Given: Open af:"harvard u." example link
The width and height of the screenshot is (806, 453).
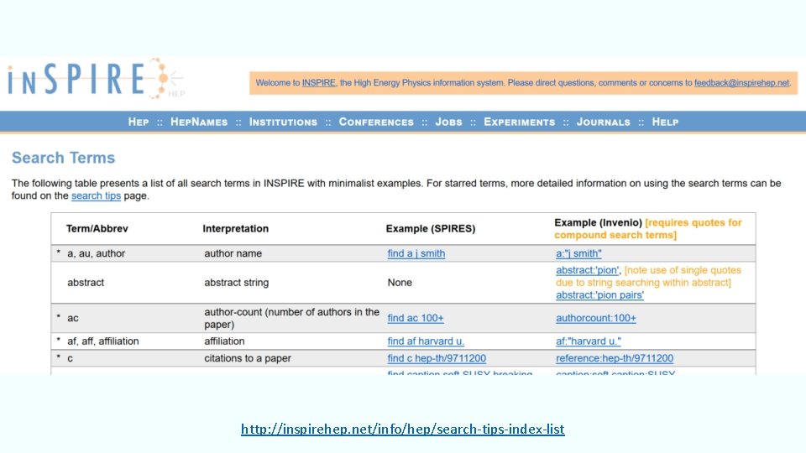Looking at the screenshot, I should (588, 341).
